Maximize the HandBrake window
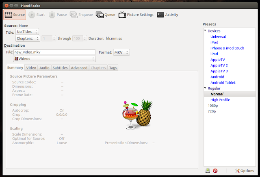The height and width of the screenshot is (177, 260). click(16, 6)
